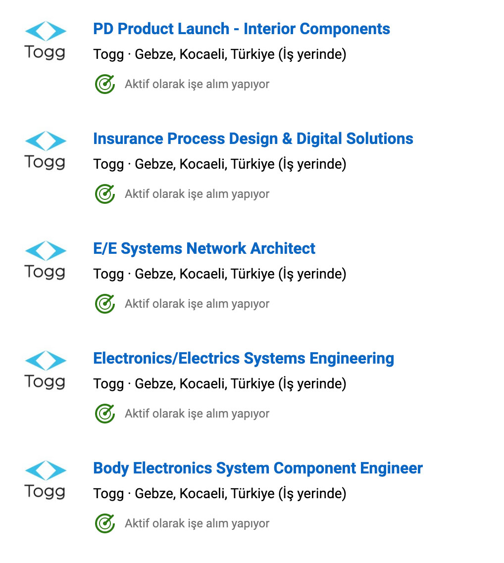This screenshot has height=563, width=504.
Task: Click hiring target icon under Body Electronics job
Action: coord(104,523)
